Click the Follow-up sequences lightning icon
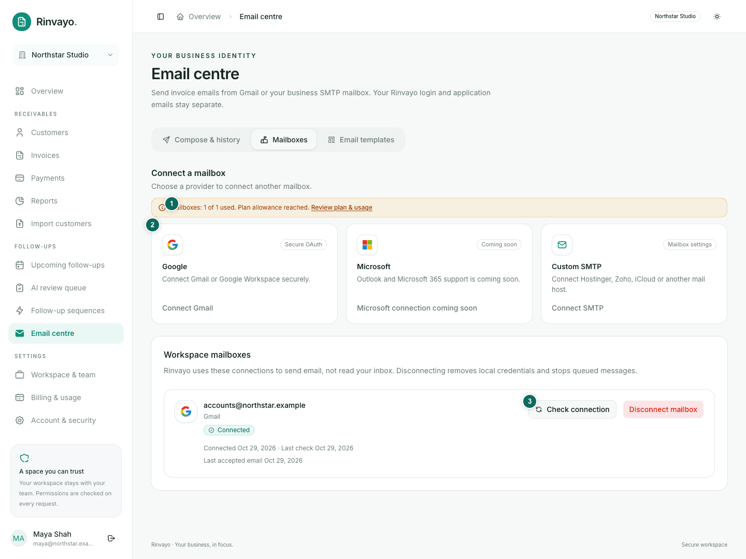Screen dimensions: 746x559 [x=20, y=311]
